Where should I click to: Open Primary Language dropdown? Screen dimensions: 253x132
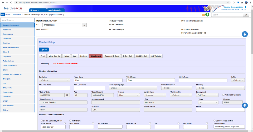pyautogui.click(x=133, y=88)
